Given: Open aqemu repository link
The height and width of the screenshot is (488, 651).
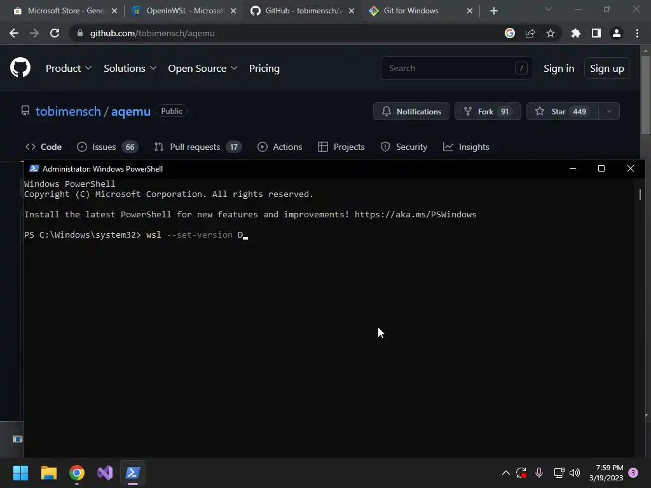Looking at the screenshot, I should [130, 111].
